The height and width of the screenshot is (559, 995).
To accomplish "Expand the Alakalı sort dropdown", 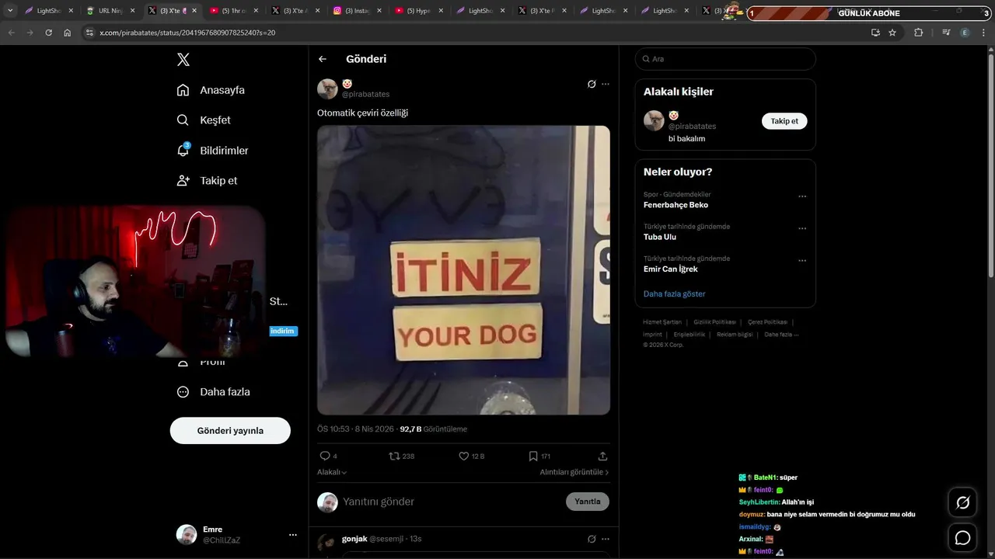I will point(332,472).
